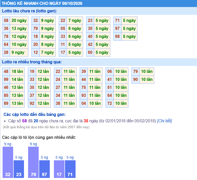Select the '18 lần' cell
This screenshot has height=180, width=197.
point(17,72)
